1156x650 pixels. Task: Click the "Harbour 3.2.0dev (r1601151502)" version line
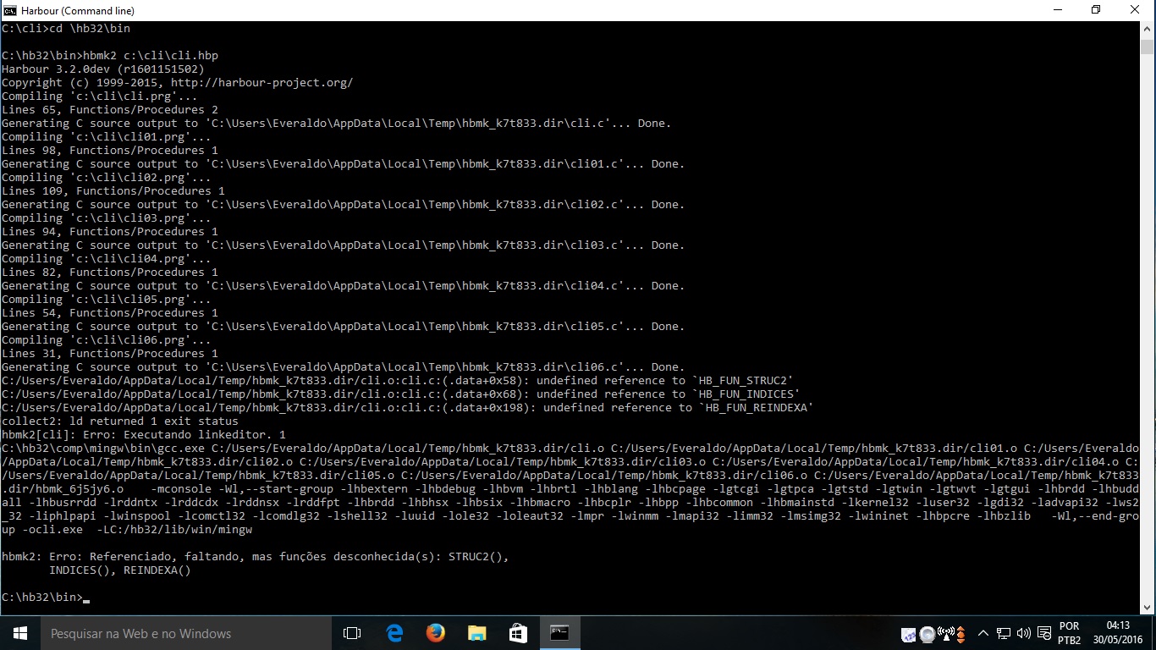pyautogui.click(x=103, y=69)
